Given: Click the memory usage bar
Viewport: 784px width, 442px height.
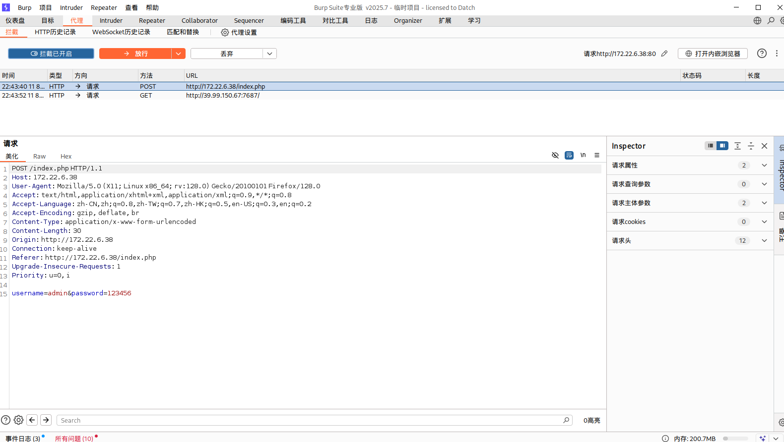Looking at the screenshot, I should (x=735, y=439).
